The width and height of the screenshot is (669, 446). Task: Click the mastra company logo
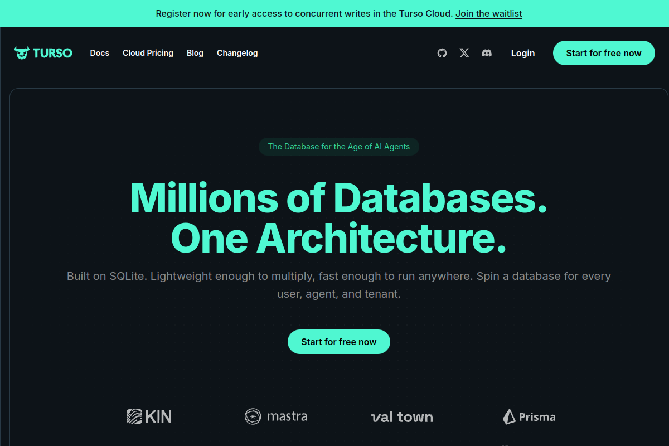tap(276, 416)
